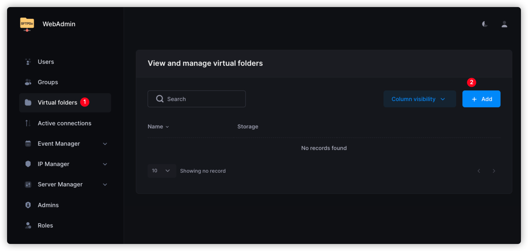Screen dimensions: 528x251
Task: Click the Users sidebar icon
Action: tap(28, 62)
